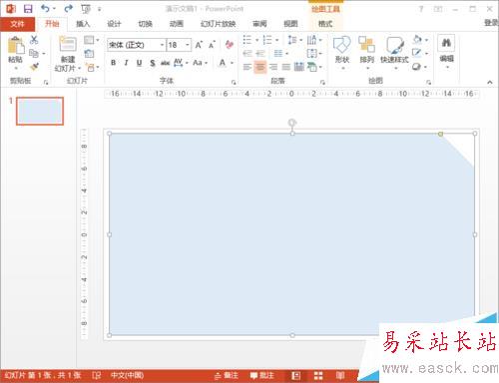Open the line spacing dropdown
499x383 pixels.
(294, 40)
